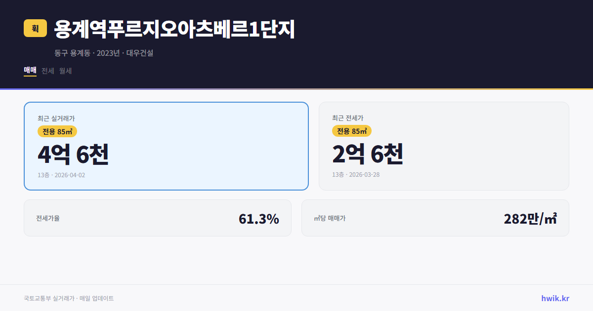Click the 최근 실거래가 card header label
Screen dimensions: 593x311
pyautogui.click(x=55, y=118)
